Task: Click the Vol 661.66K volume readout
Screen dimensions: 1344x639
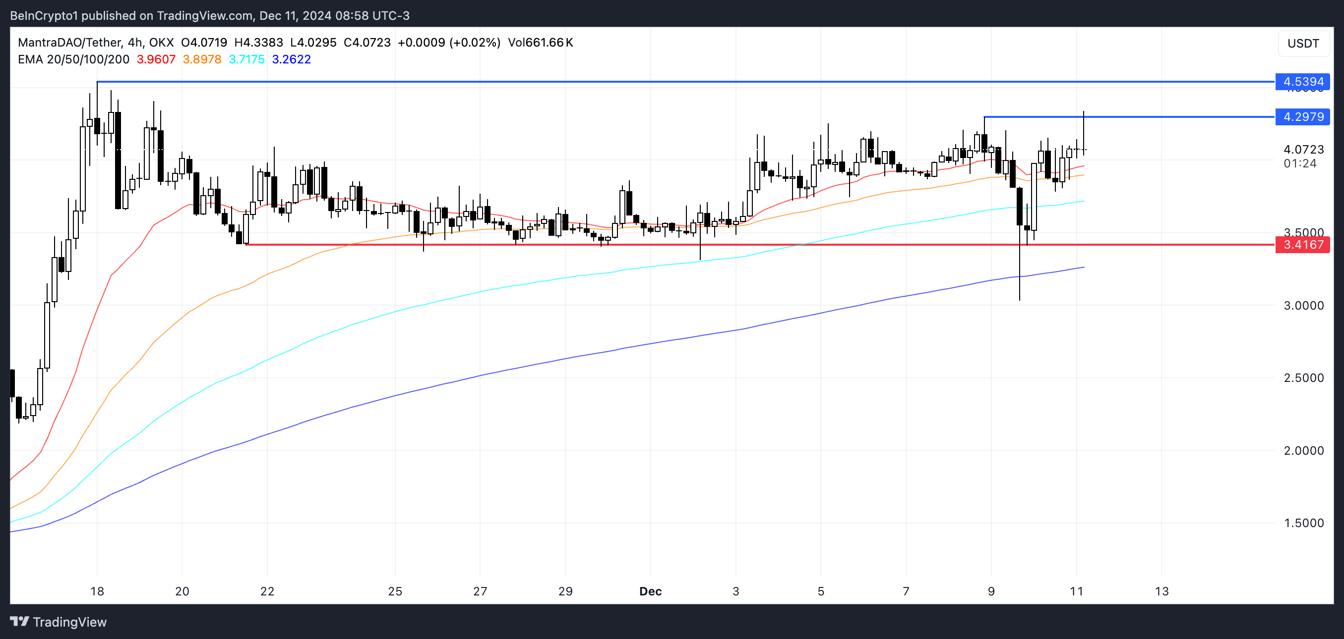Action: pos(541,43)
